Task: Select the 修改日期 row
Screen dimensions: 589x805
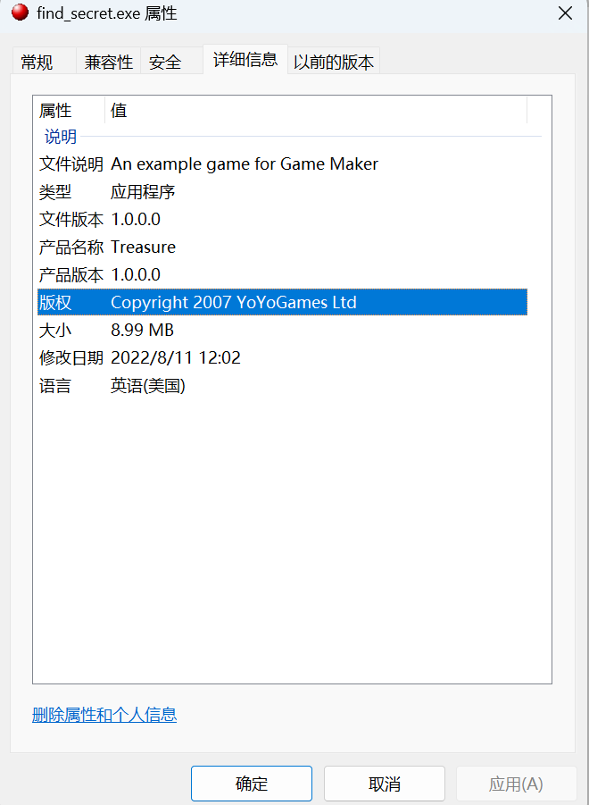Action: coord(283,358)
